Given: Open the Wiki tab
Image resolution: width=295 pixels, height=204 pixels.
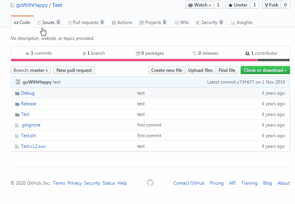Looking at the screenshot, I should [x=182, y=22].
